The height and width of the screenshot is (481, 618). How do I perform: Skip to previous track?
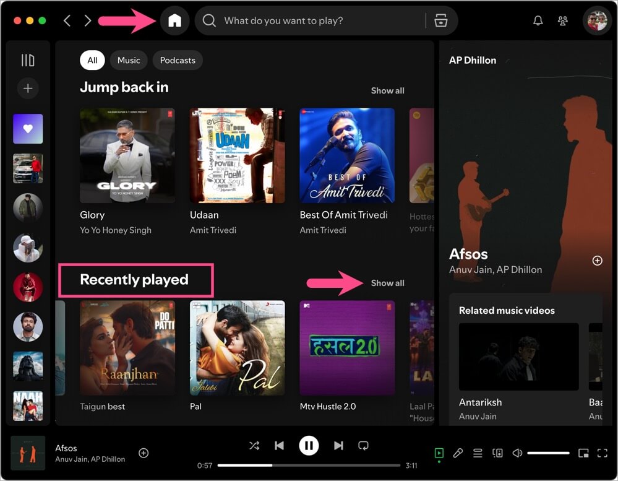pos(279,446)
